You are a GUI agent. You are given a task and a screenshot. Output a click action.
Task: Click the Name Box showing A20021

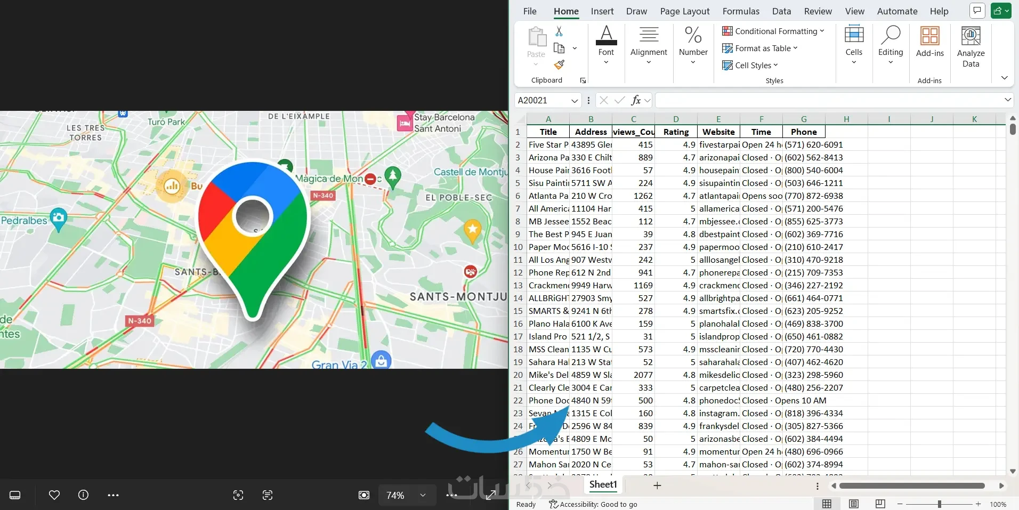(542, 100)
